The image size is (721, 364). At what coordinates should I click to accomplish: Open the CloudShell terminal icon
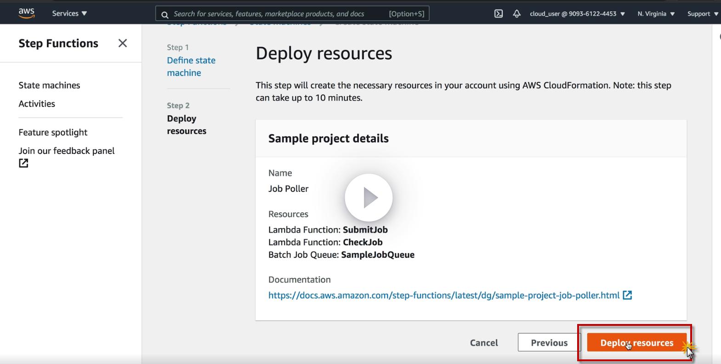499,14
